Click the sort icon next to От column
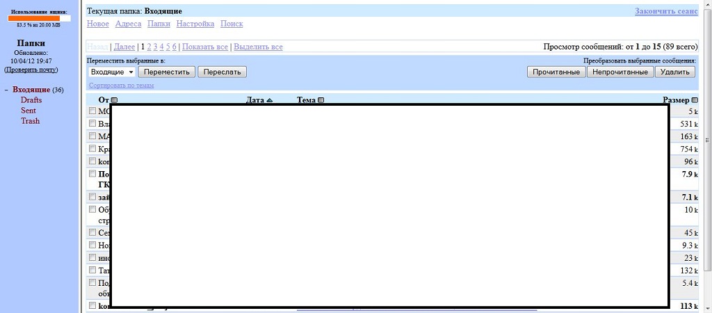This screenshot has height=313, width=712. coord(114,100)
